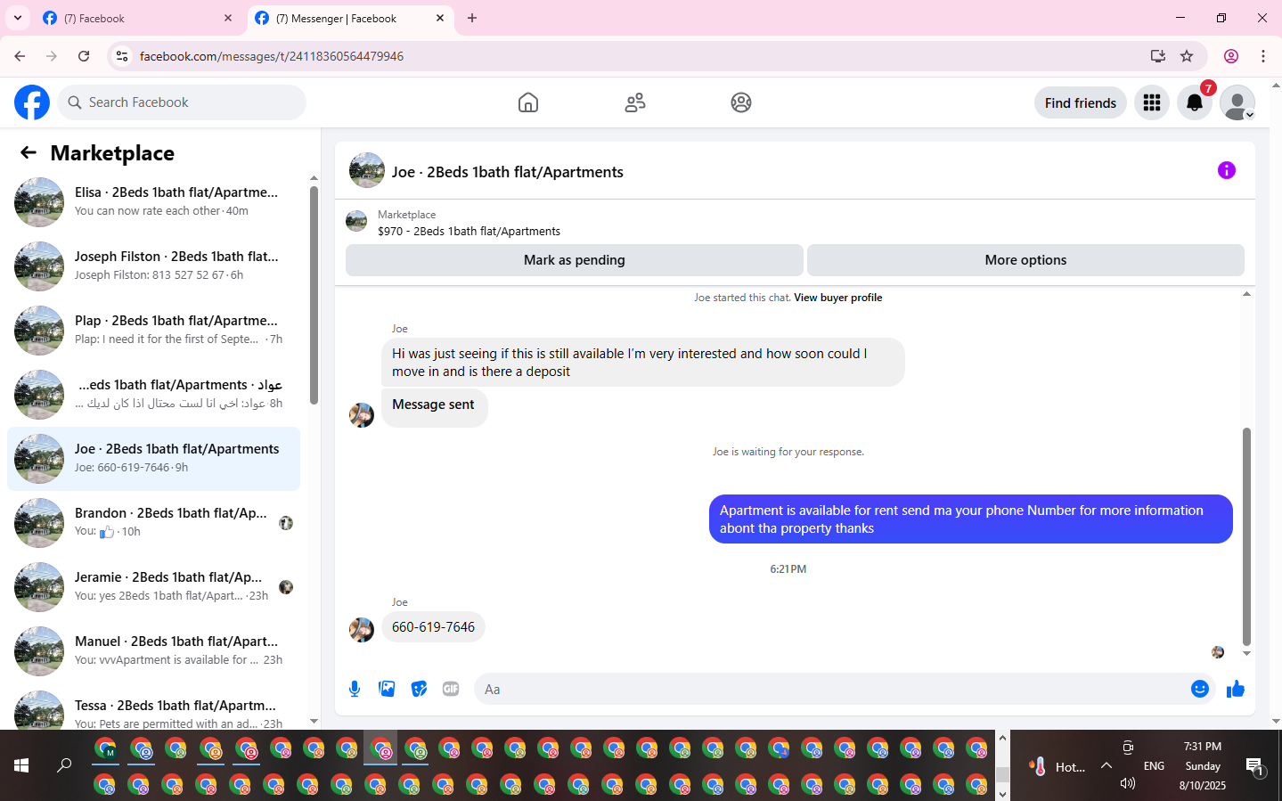Open the Manuel conversation
The width and height of the screenshot is (1282, 801).
(153, 651)
